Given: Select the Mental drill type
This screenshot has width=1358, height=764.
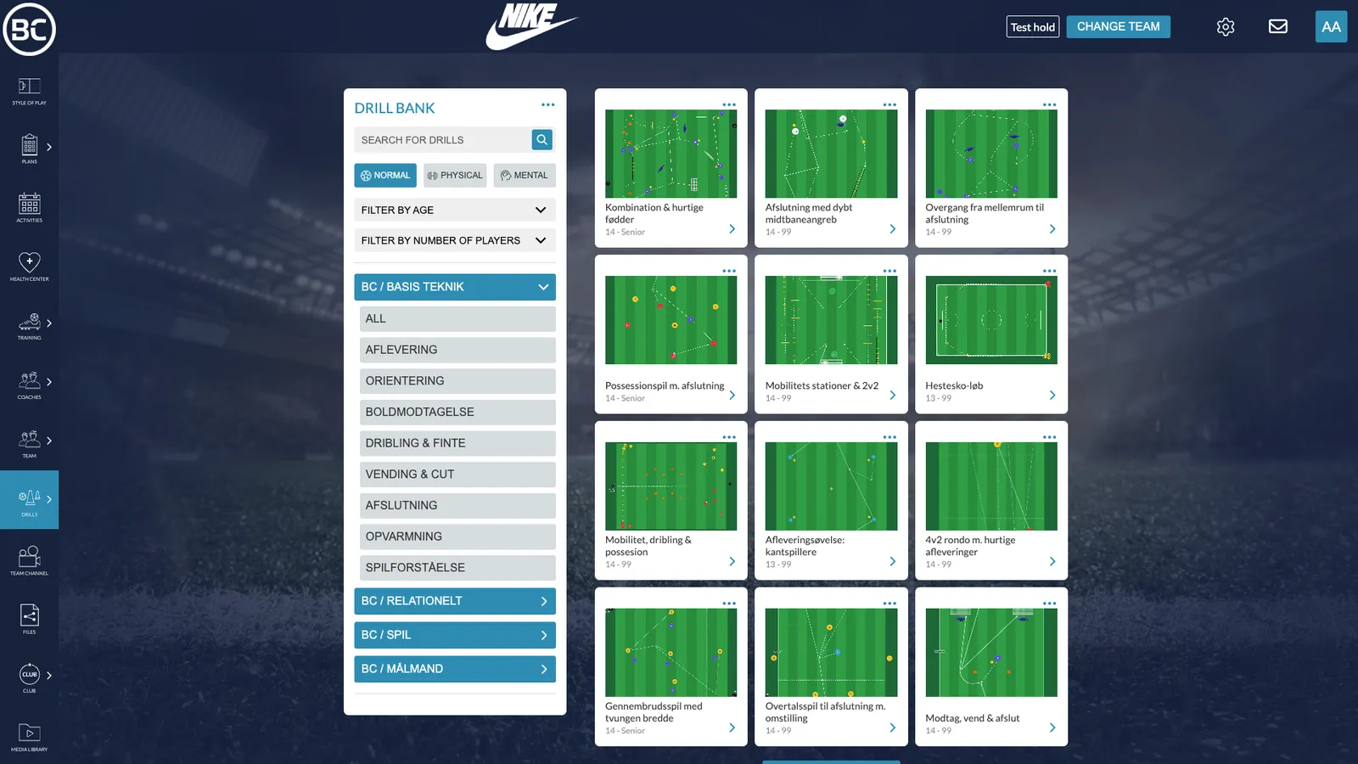Looking at the screenshot, I should (525, 176).
